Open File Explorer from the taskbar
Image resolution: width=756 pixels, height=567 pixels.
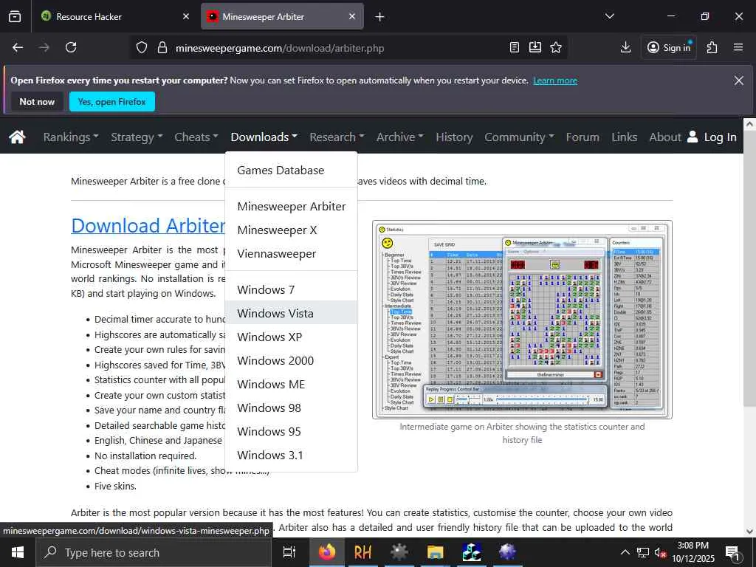tap(435, 552)
